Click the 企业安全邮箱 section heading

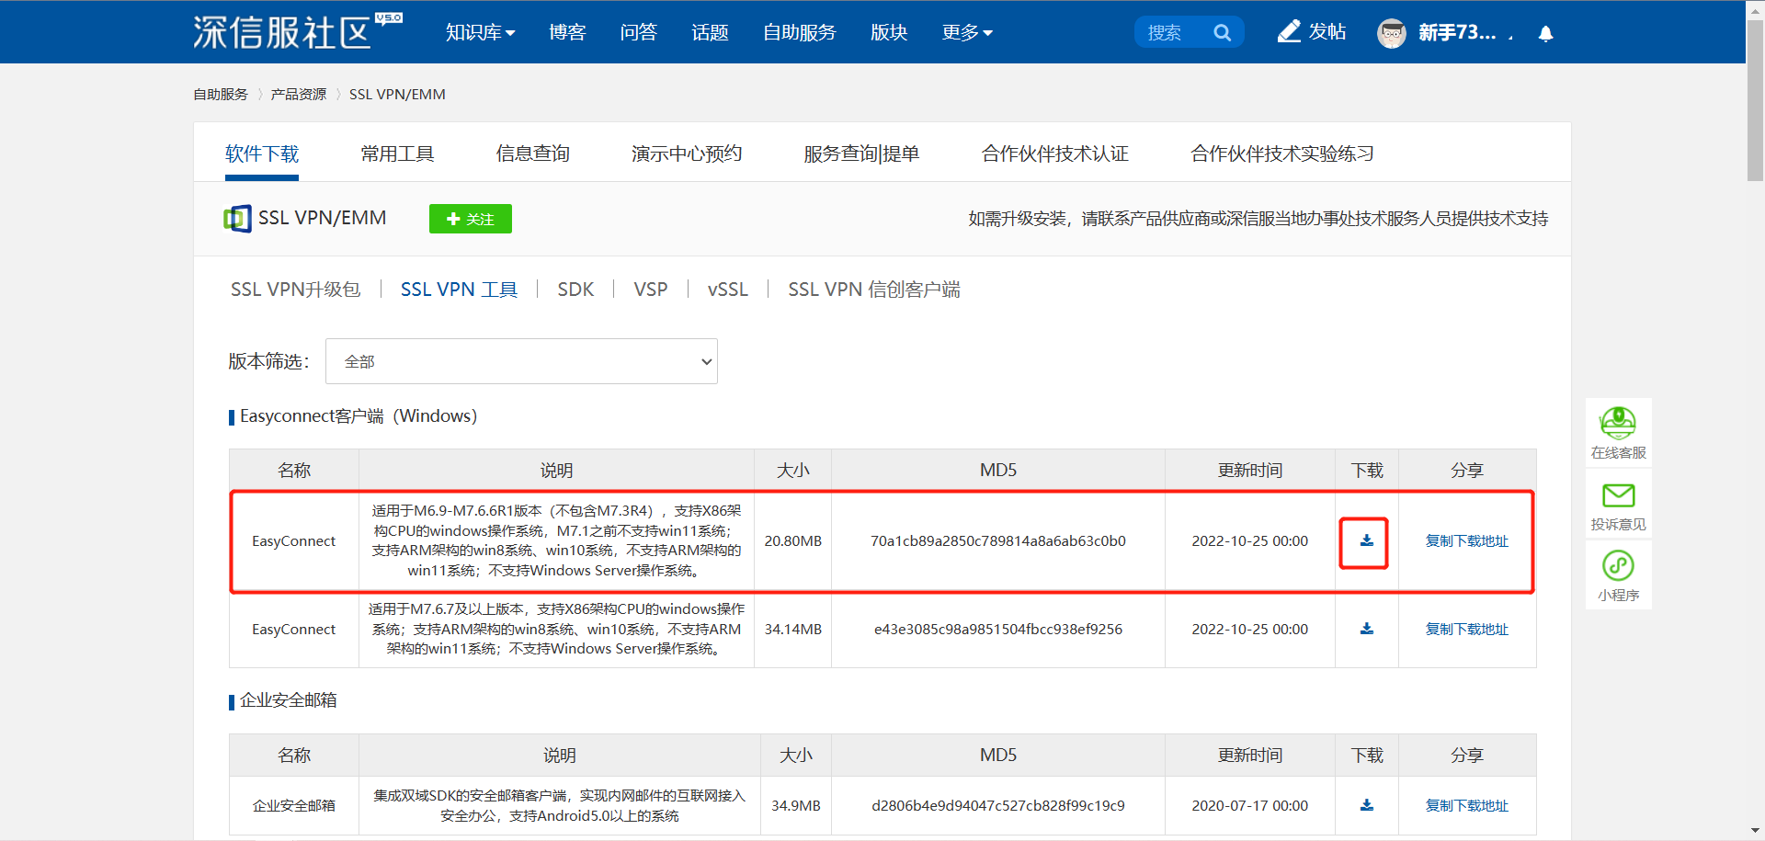point(288,700)
